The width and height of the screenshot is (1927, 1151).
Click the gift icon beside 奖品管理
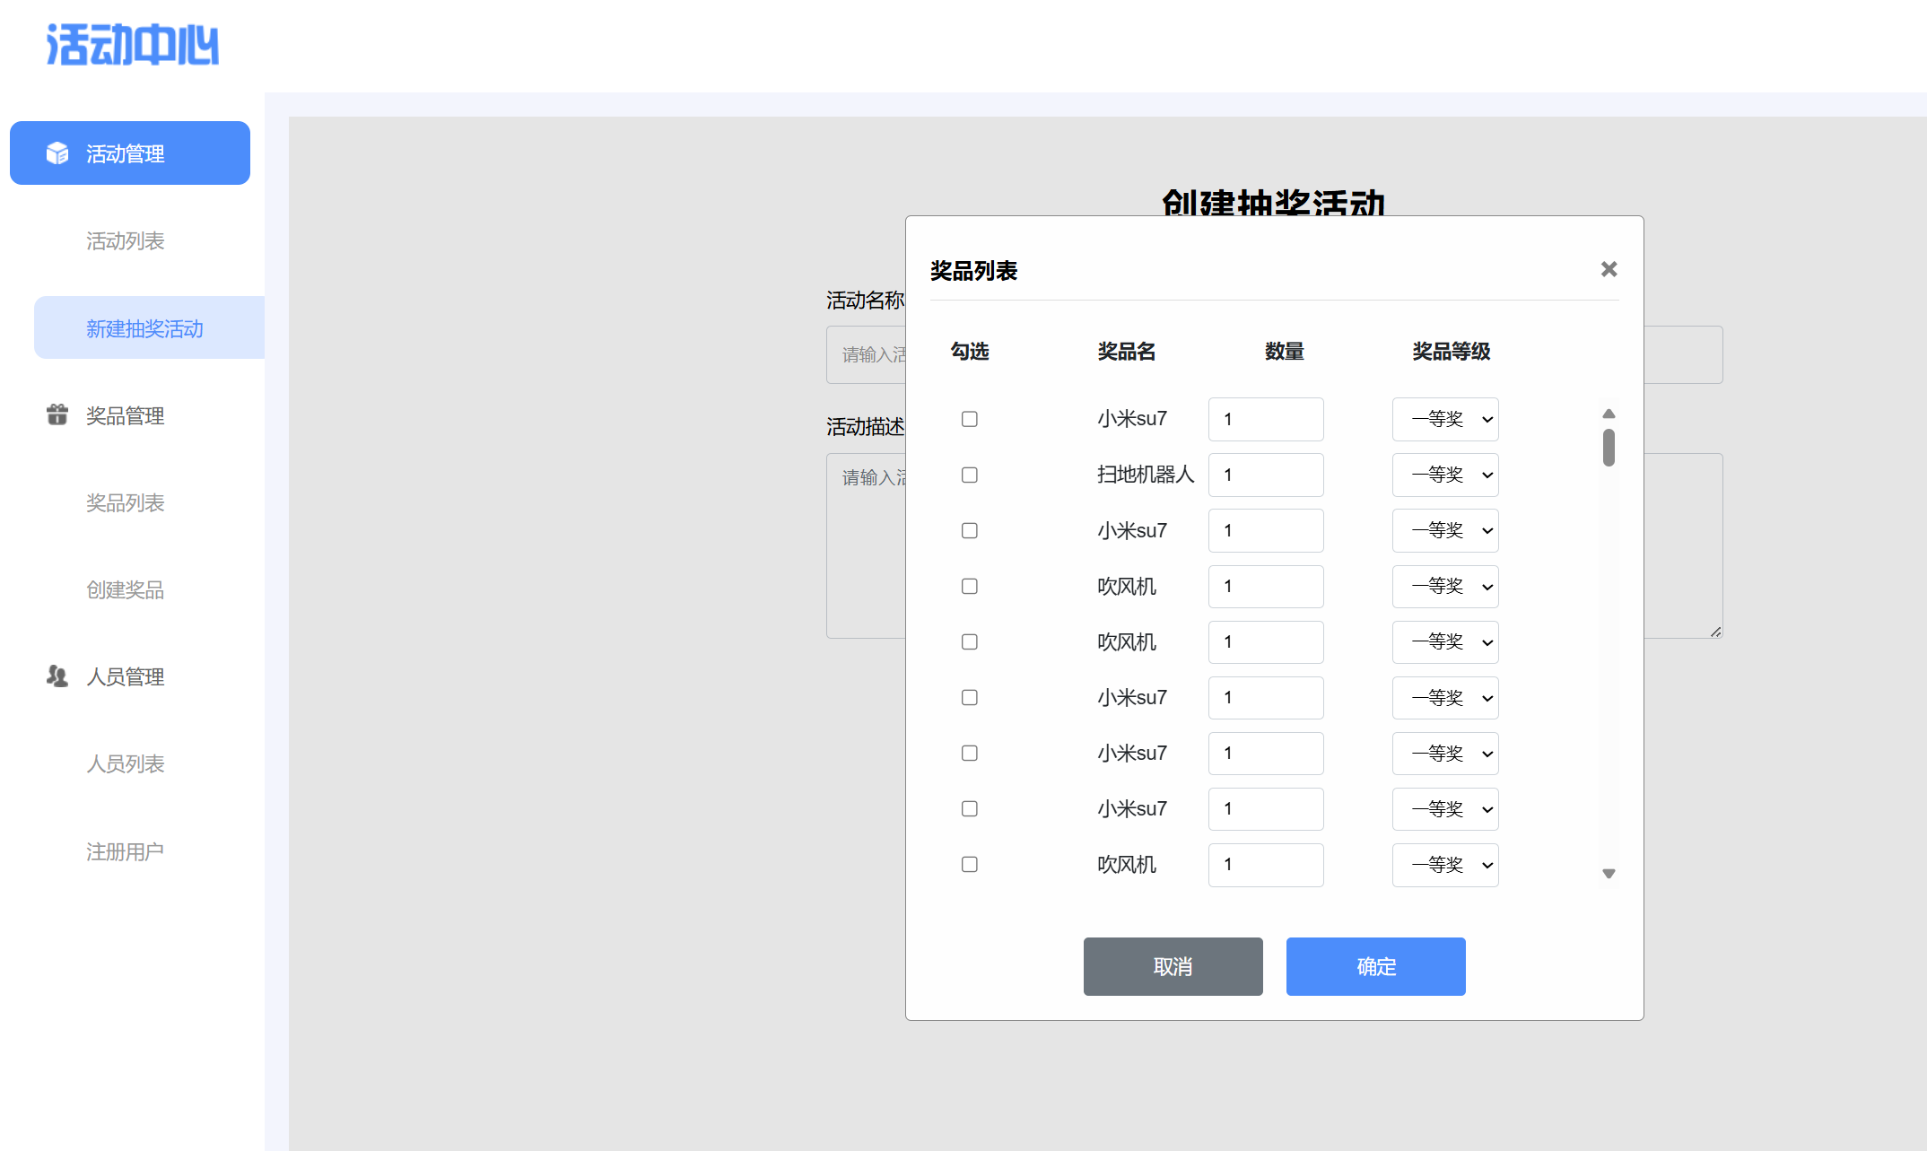pos(57,414)
